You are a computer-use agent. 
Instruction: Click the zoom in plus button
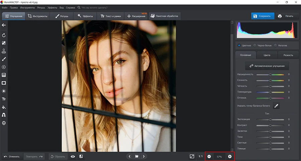click(230, 156)
